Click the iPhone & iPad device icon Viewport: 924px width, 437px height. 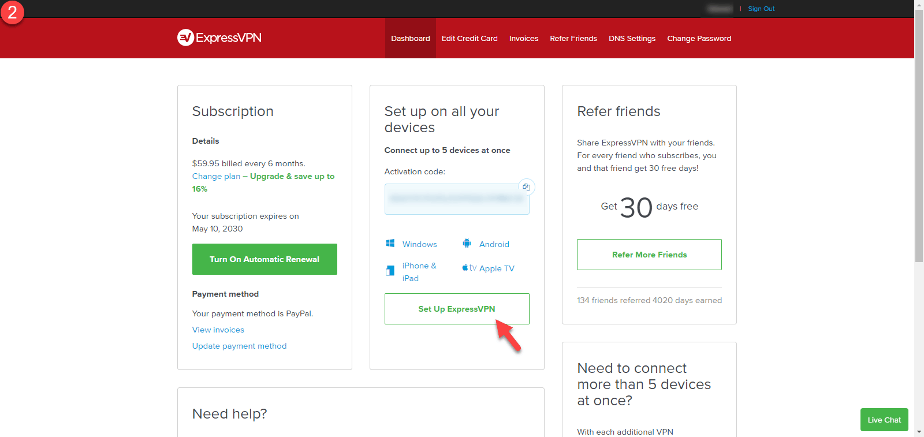[x=390, y=271]
